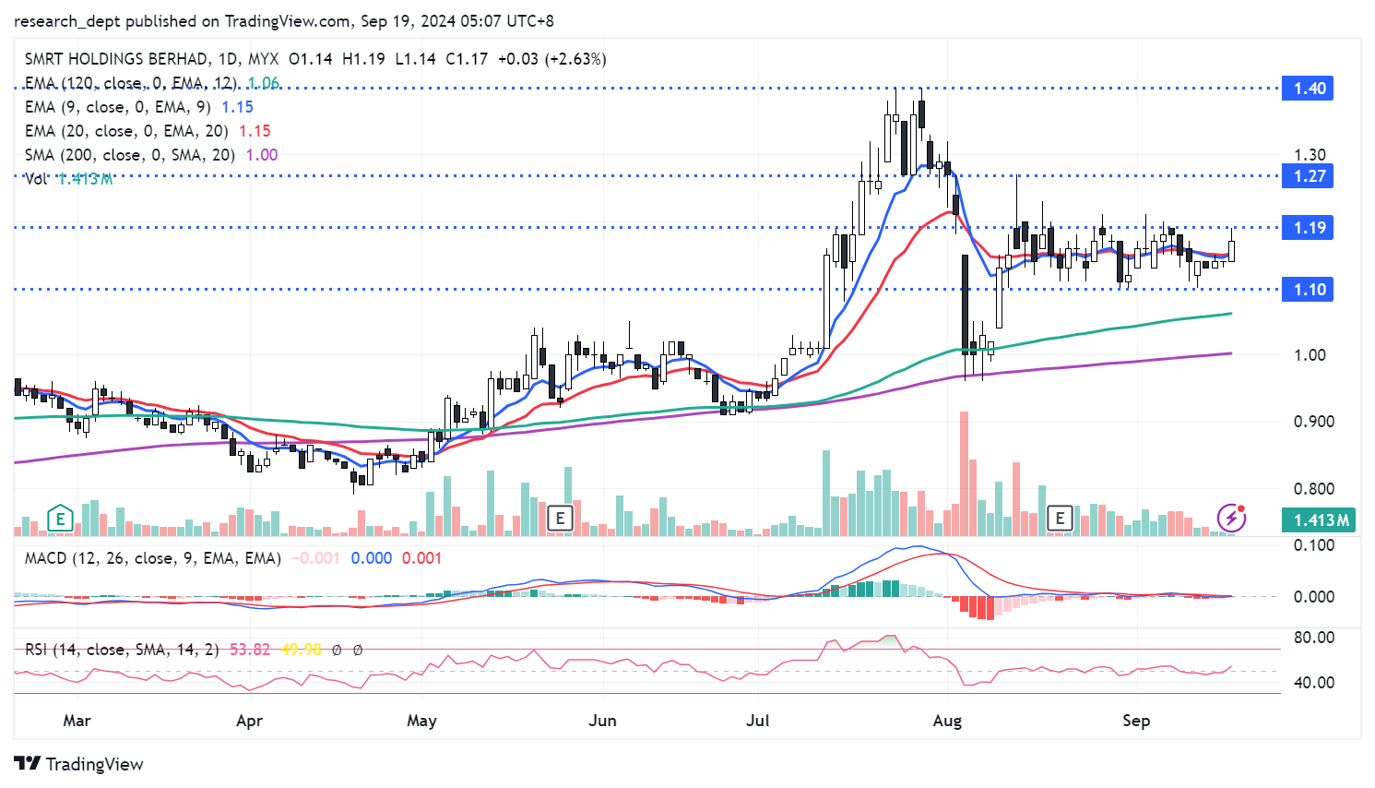1375x788 pixels.
Task: Select the EMA 20 indicator legend
Action: point(126,131)
